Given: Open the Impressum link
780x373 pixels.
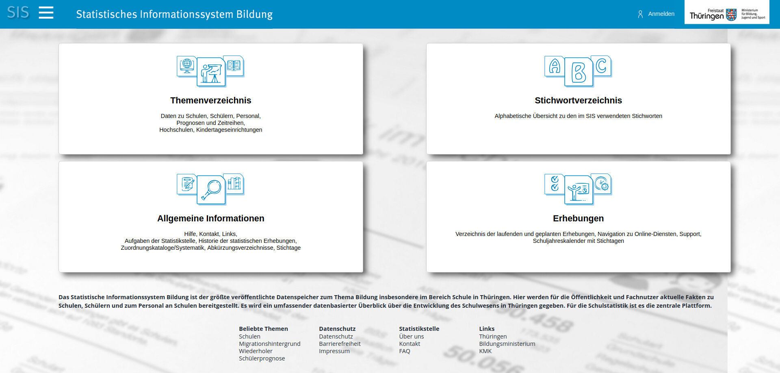Looking at the screenshot, I should coord(334,351).
